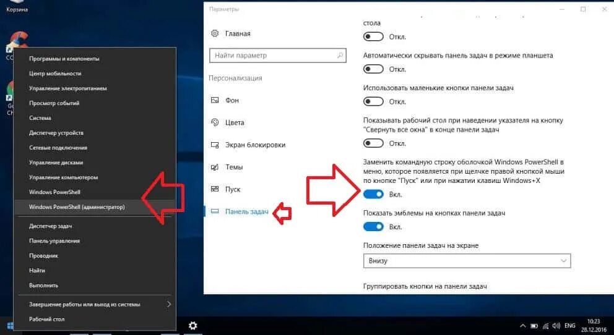
Task: Click the Главная gear icon in Settings
Action: [x=215, y=33]
